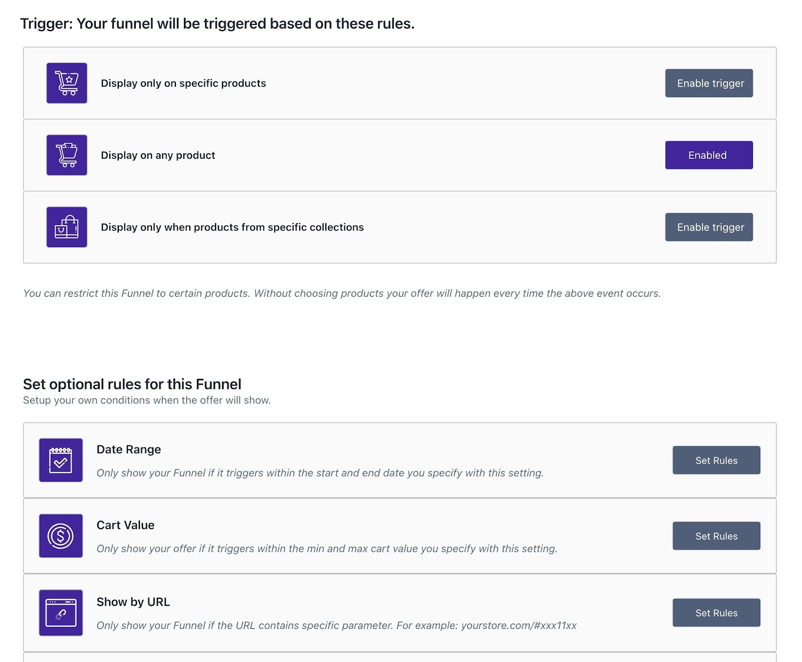The image size is (802, 662).
Task: Enable trigger for specific collections
Action: tap(709, 227)
